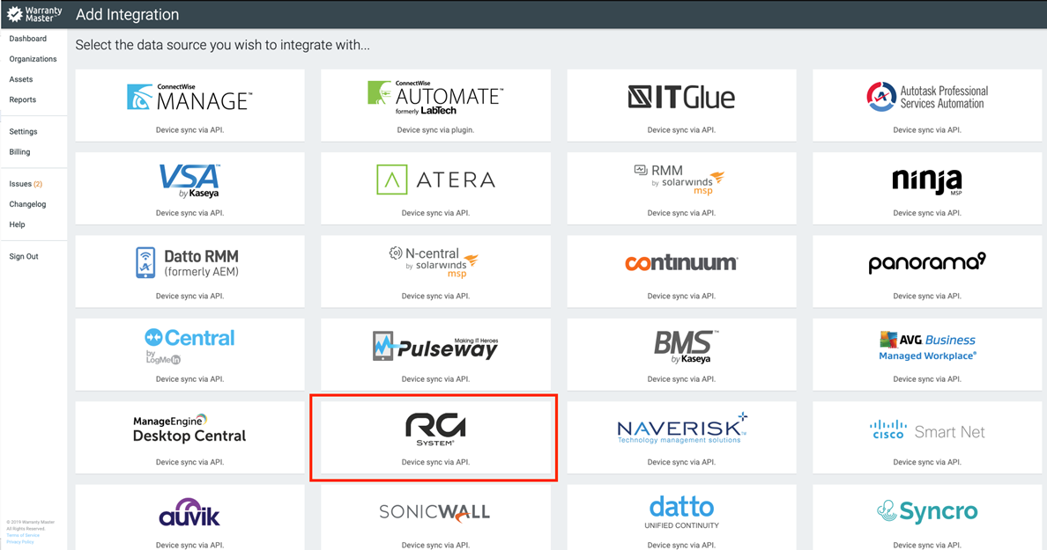Click the Warranty Master logo

tap(35, 14)
